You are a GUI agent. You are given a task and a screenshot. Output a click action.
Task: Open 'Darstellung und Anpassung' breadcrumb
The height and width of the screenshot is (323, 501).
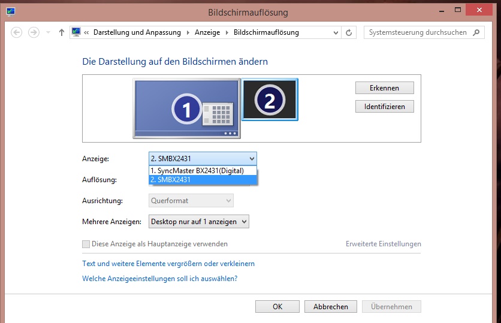tap(137, 32)
